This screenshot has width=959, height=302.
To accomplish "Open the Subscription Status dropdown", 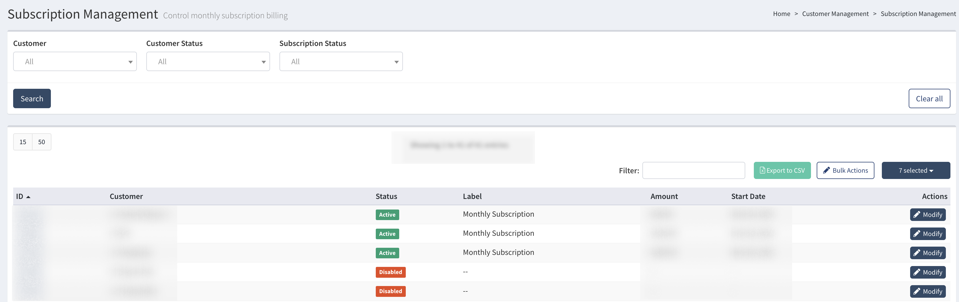I will pos(341,62).
